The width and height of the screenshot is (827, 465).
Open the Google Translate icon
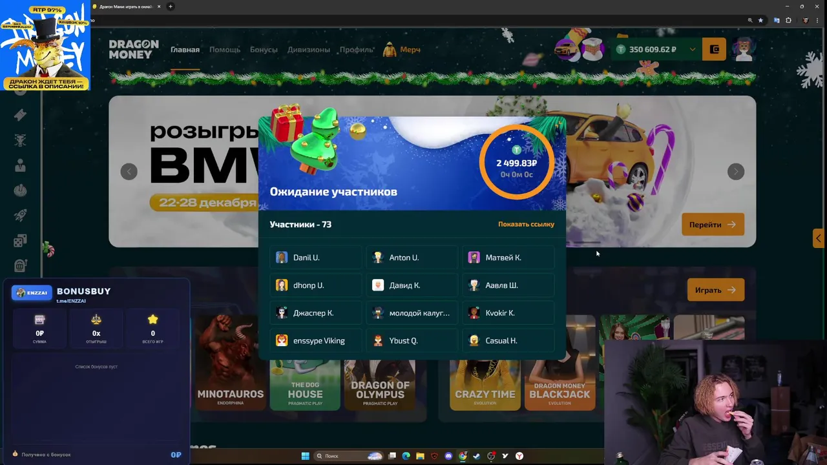(x=777, y=20)
